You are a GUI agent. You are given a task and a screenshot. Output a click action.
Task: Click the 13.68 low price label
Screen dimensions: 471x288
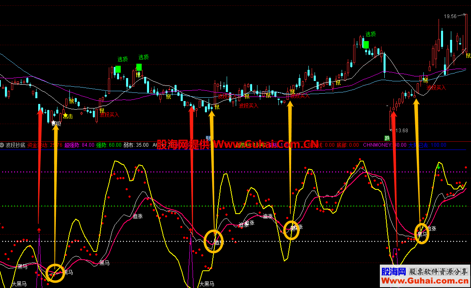click(402, 131)
